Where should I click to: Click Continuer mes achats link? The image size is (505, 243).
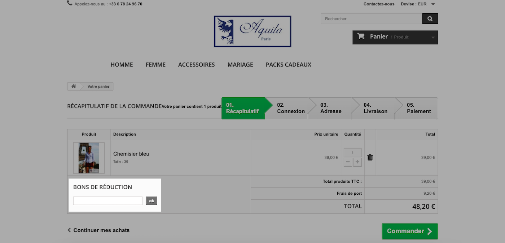[x=98, y=230]
